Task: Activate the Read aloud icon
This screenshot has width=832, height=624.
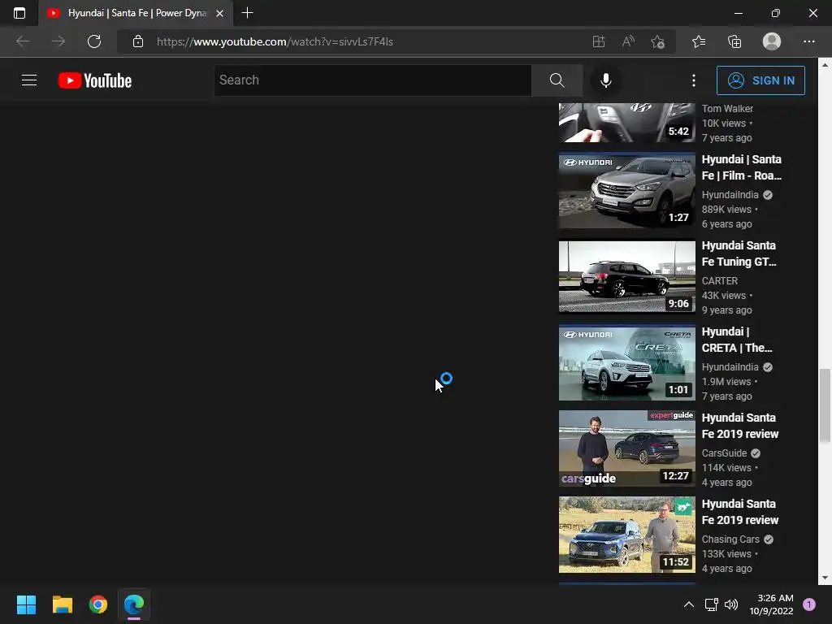Action: (628, 41)
